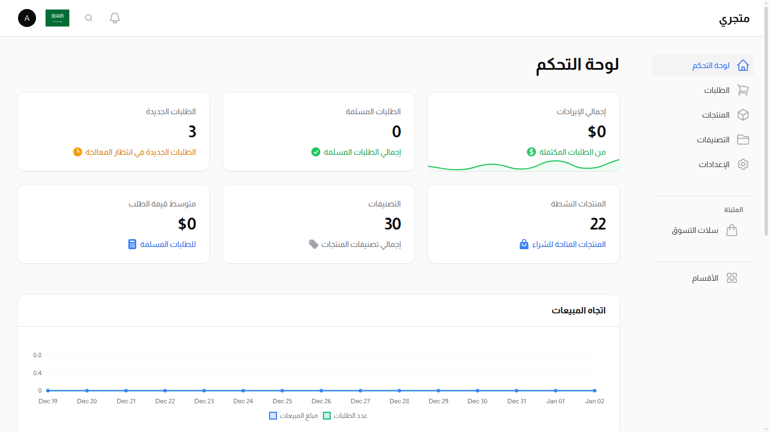Click the Saudi flag to switch language
The width and height of the screenshot is (769, 432).
[57, 17]
